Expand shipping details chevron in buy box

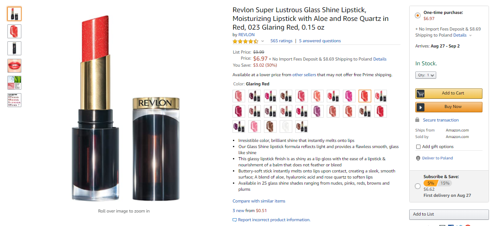[470, 36]
